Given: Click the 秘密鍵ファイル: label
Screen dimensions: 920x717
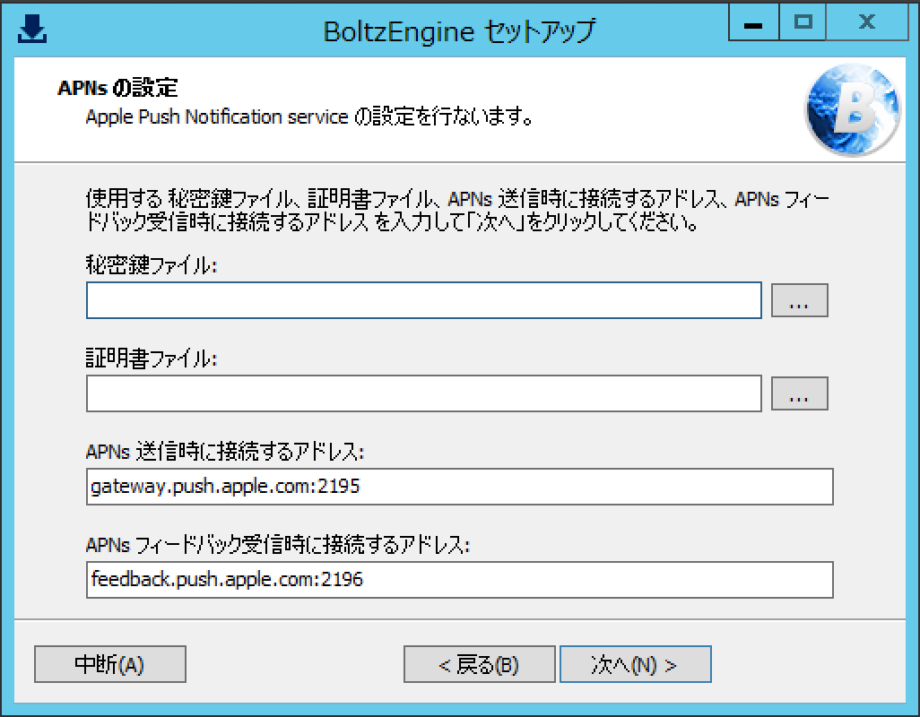Looking at the screenshot, I should coord(152,265).
